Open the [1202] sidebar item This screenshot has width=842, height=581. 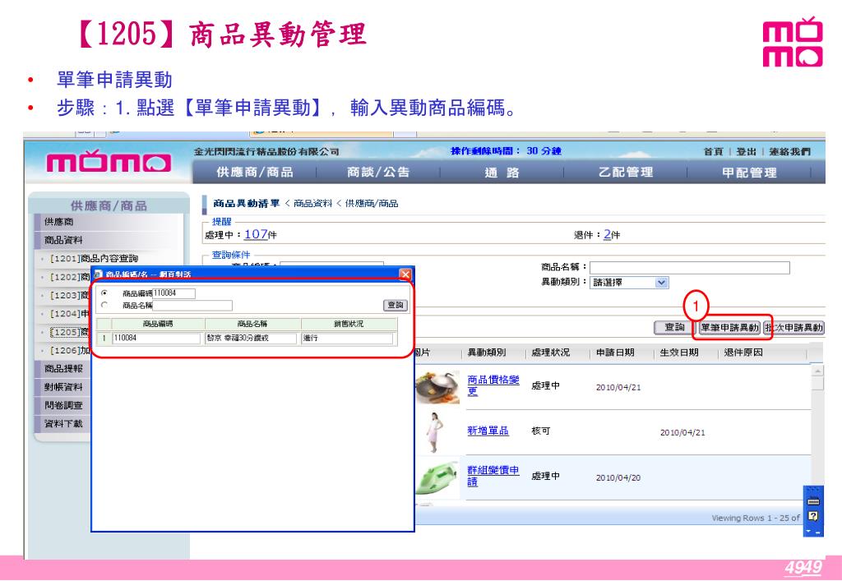[x=69, y=277]
